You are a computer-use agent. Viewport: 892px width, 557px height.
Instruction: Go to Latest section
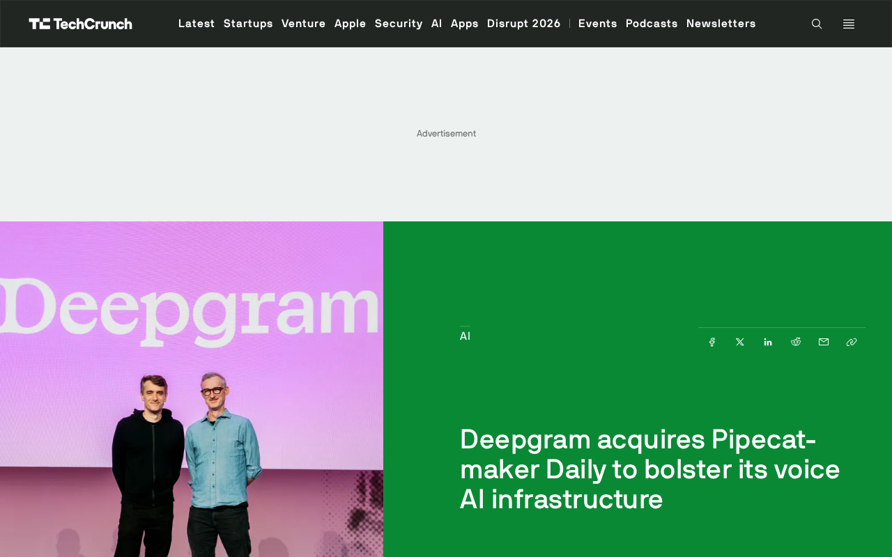click(197, 24)
